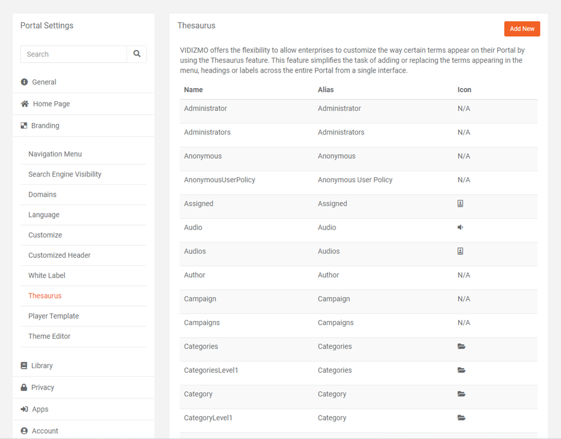
Task: Select the Thesaurus menu item
Action: click(45, 296)
